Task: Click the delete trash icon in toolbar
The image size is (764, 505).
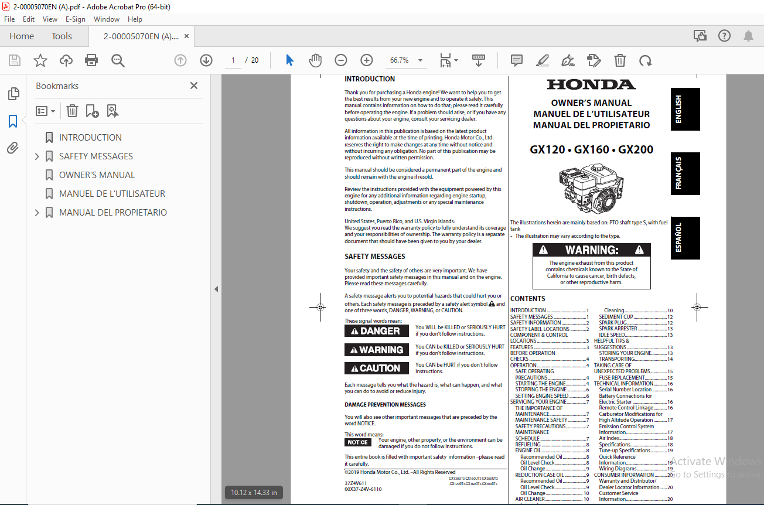Action: pyautogui.click(x=620, y=60)
